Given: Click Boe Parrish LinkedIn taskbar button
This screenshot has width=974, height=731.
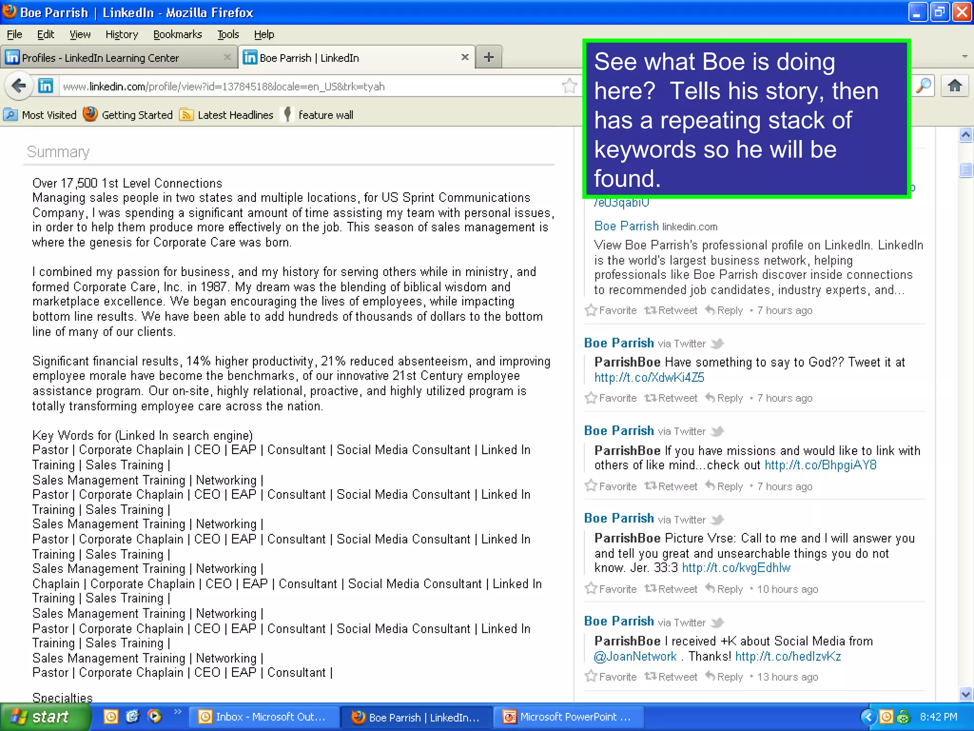Looking at the screenshot, I should (417, 717).
